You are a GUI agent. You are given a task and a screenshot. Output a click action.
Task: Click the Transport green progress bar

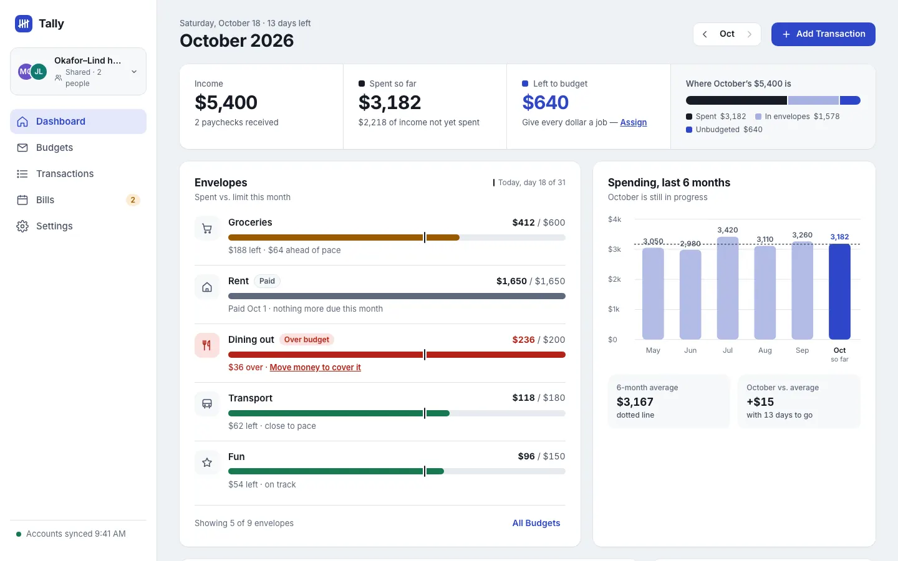click(x=397, y=413)
